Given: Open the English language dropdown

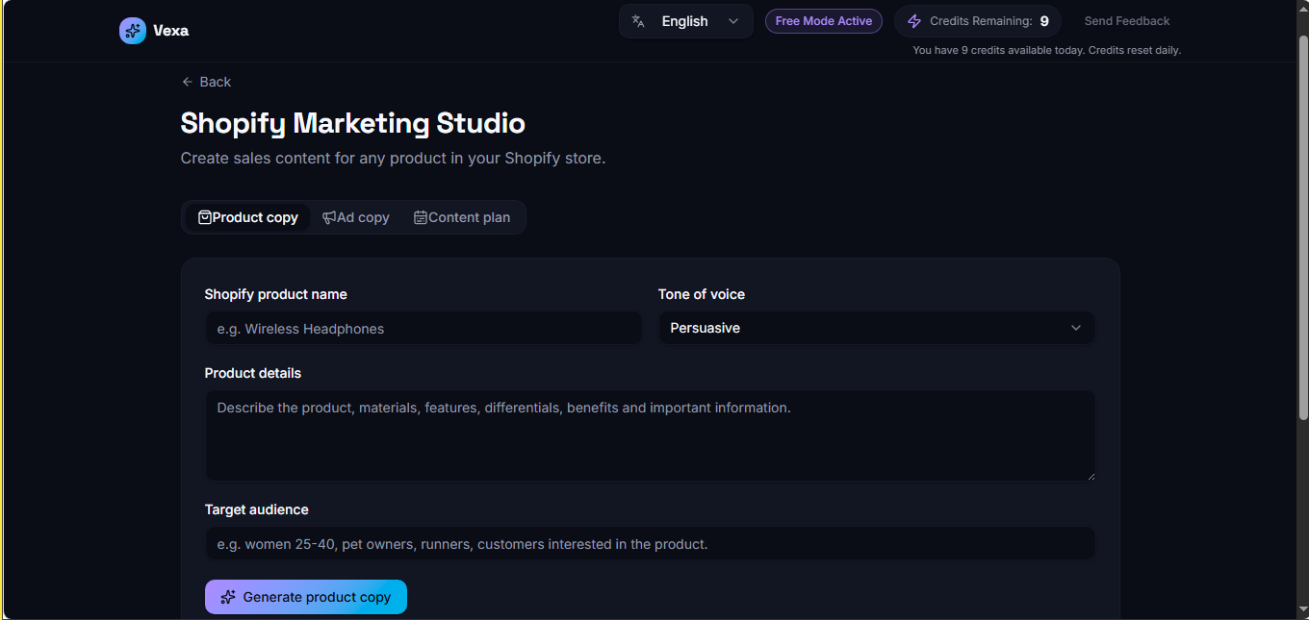Looking at the screenshot, I should pos(686,21).
